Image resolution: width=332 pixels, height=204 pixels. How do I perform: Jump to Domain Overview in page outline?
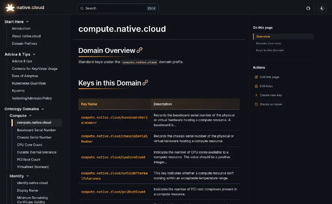pos(268,43)
